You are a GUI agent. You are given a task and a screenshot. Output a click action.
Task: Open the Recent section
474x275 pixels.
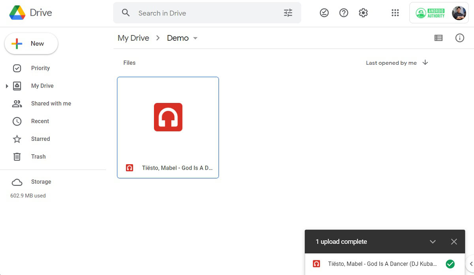pyautogui.click(x=40, y=121)
